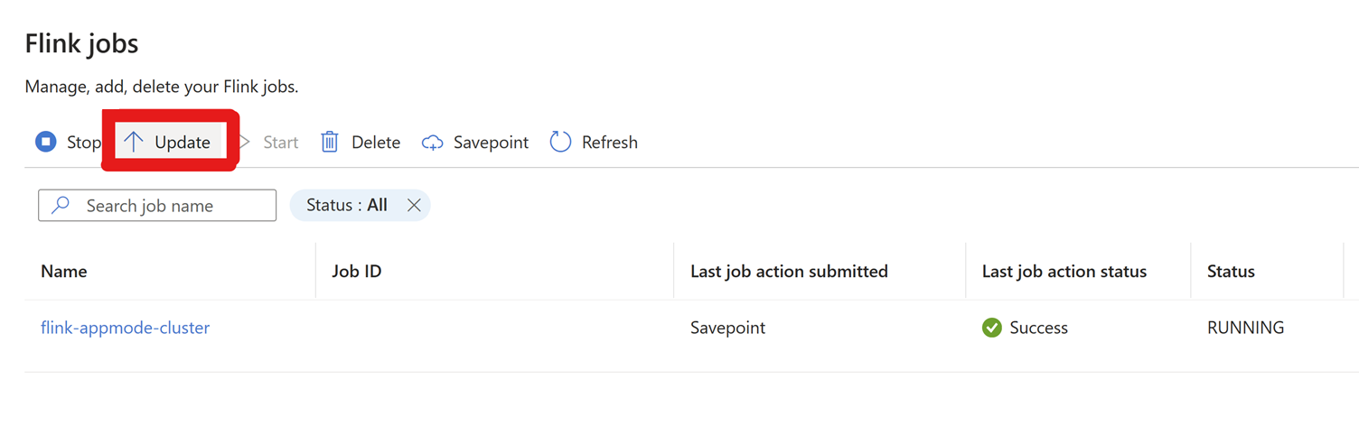Click the green Success checkmark icon
Viewport: 1359px width, 426px height.
[x=992, y=328]
